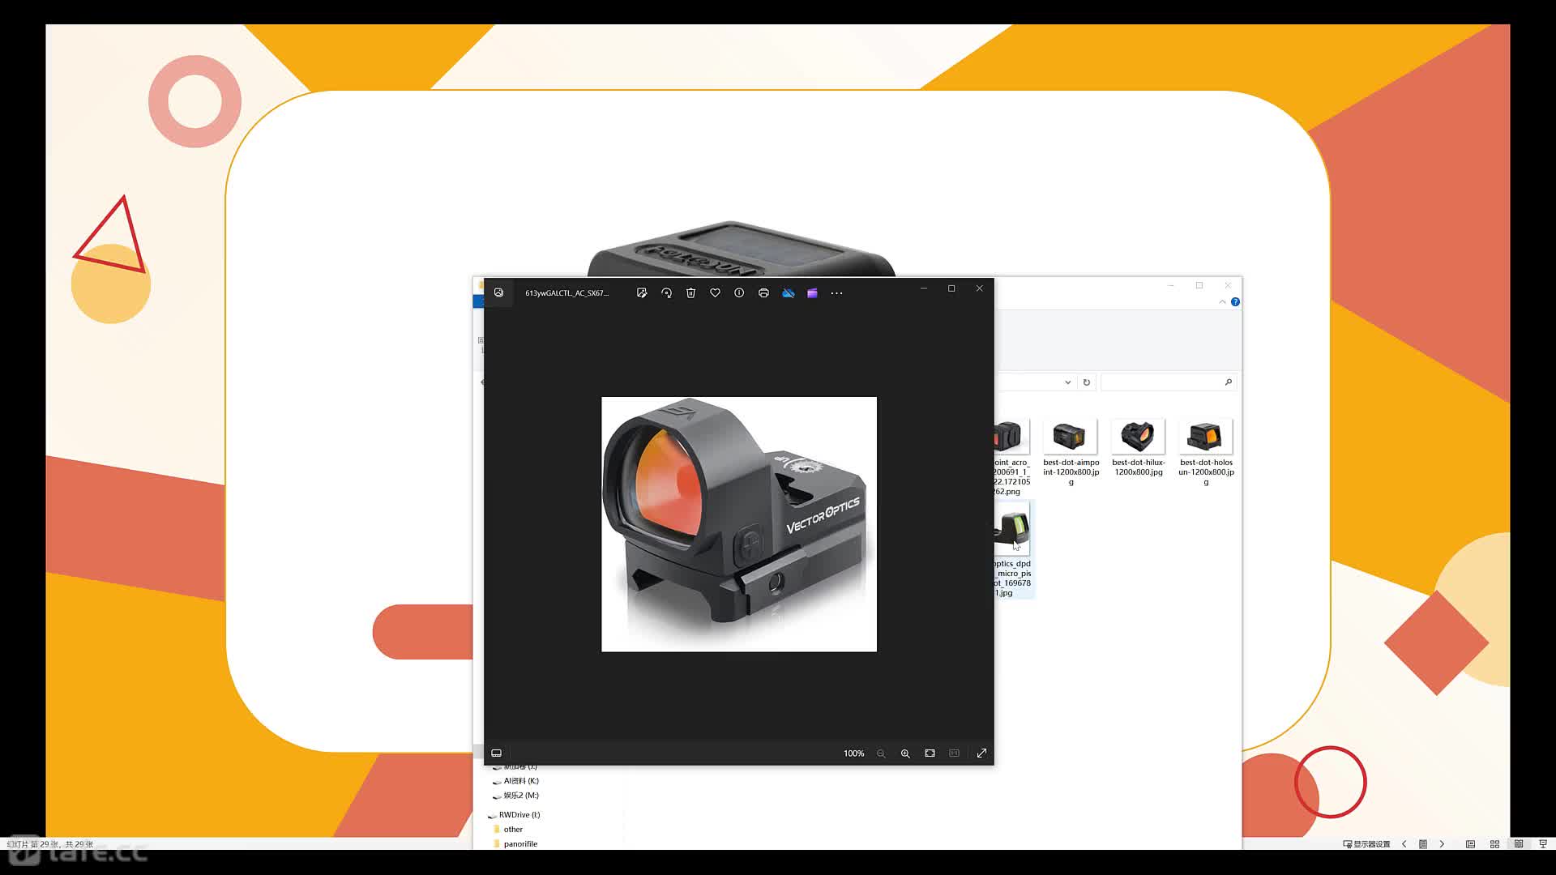The image size is (1556, 875).
Task: Zoom in using the plus magnifier
Action: tap(905, 753)
